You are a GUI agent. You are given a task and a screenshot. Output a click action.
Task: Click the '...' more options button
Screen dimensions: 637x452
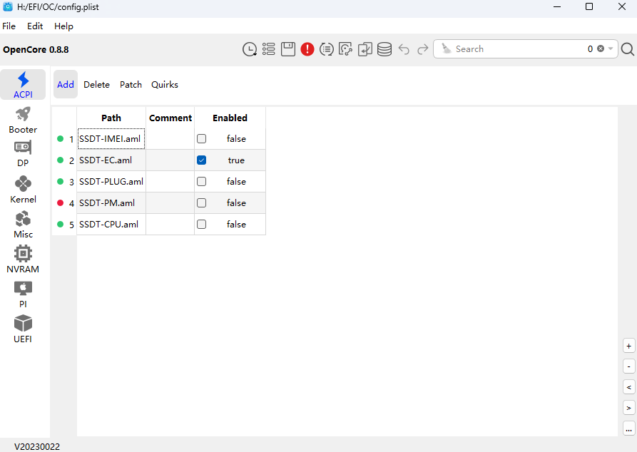(628, 428)
